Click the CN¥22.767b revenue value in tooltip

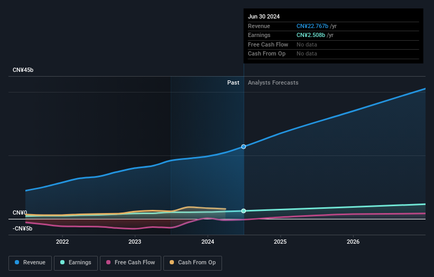click(312, 26)
